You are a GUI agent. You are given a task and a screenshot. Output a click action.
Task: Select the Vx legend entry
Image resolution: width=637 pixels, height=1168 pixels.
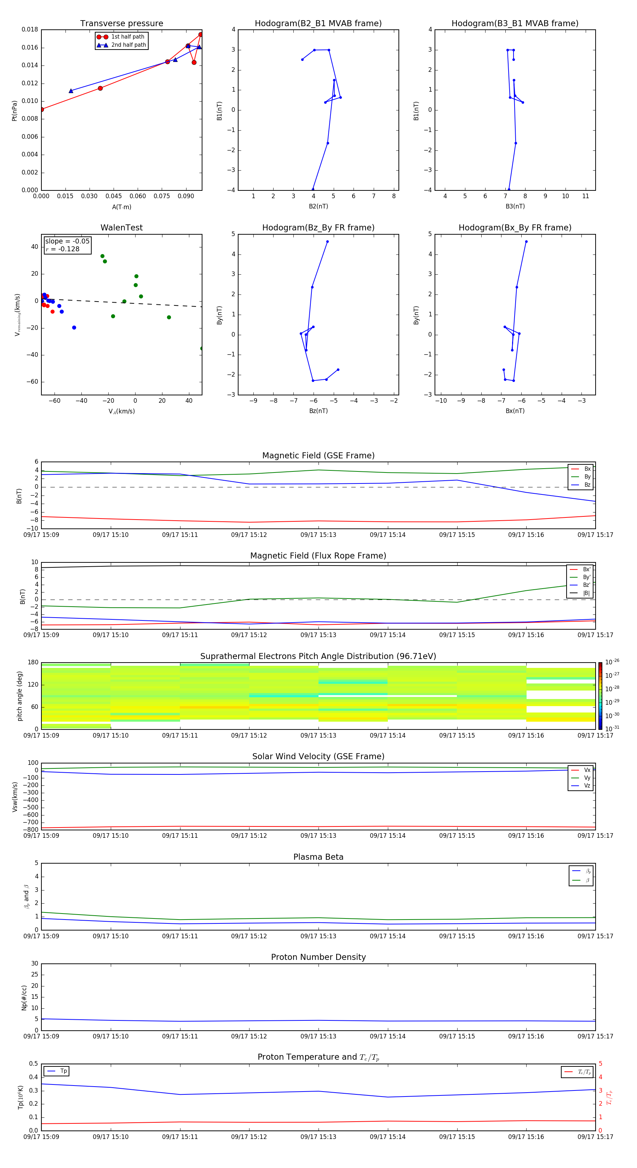[581, 770]
